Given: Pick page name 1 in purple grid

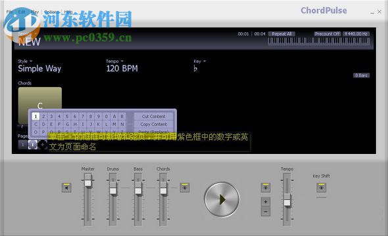Looking at the screenshot, I should pos(36,117).
